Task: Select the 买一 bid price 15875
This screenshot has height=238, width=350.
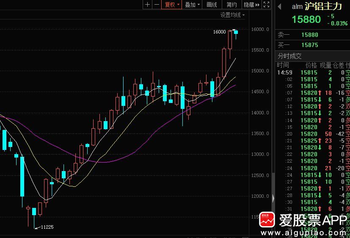Action: [x=310, y=45]
